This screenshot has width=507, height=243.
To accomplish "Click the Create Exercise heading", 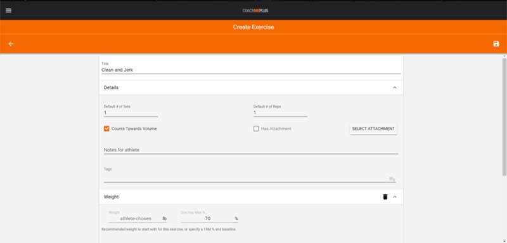I will 253,27.
